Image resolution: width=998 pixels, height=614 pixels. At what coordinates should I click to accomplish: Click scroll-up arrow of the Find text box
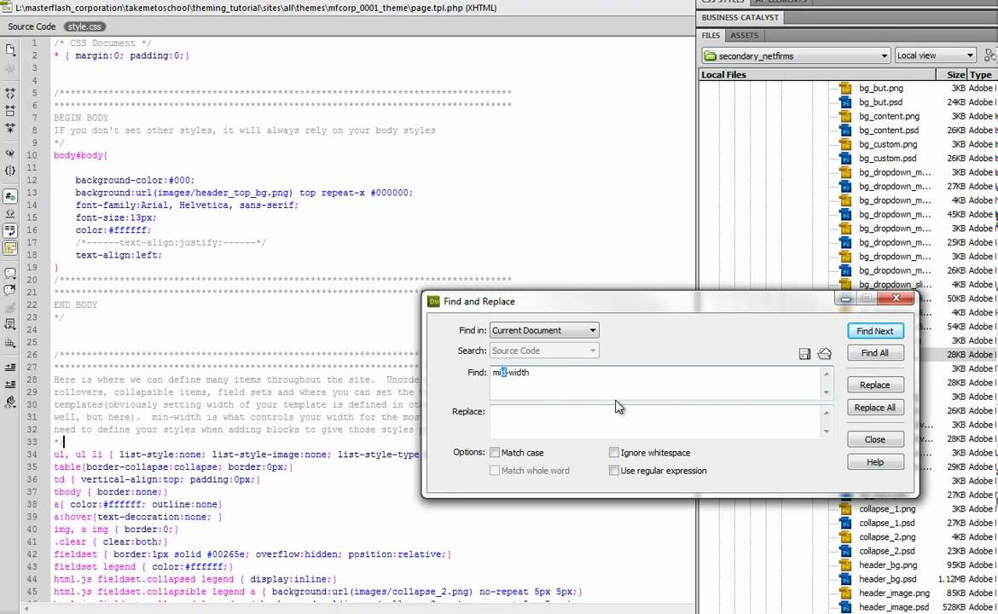click(x=827, y=374)
